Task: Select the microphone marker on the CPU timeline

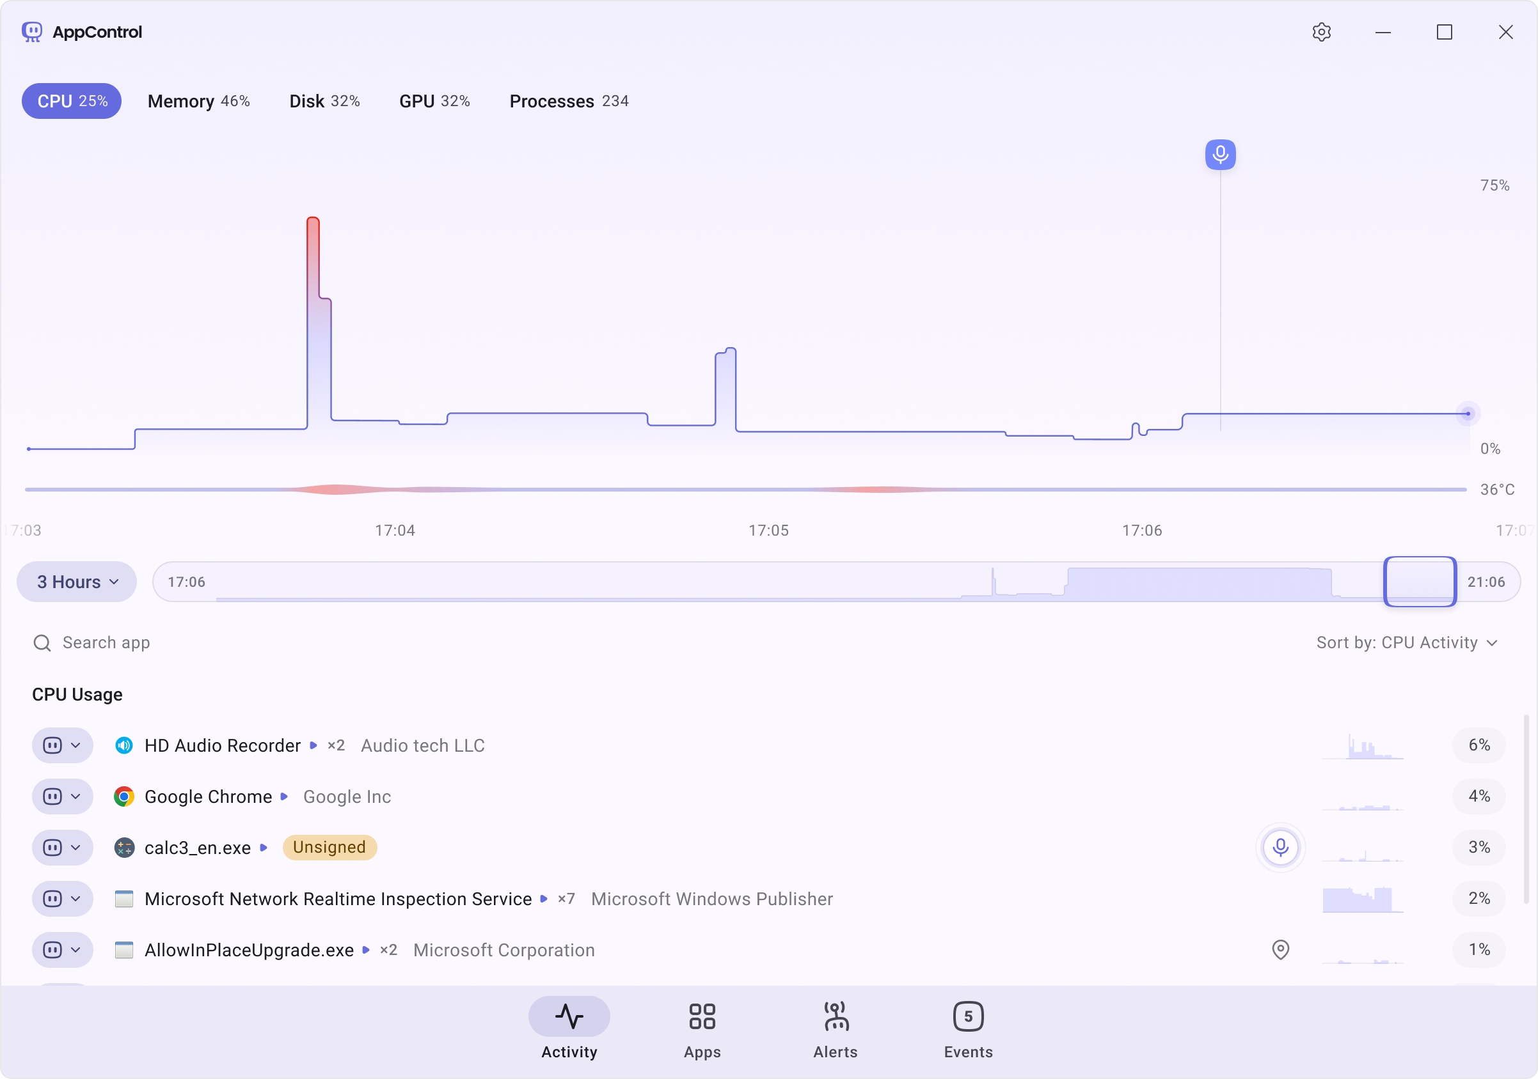Action: 1221,154
